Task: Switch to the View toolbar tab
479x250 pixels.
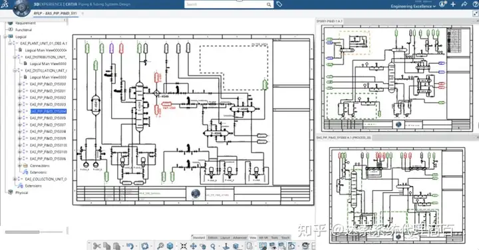Action: [253, 237]
